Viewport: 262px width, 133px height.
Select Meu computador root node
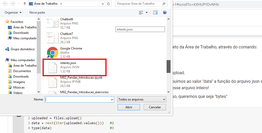point(20,60)
